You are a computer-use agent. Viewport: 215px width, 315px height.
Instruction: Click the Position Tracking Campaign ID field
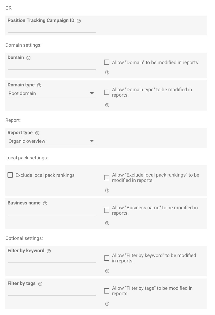coord(52,29)
